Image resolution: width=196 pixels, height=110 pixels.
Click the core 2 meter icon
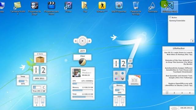[123, 101]
